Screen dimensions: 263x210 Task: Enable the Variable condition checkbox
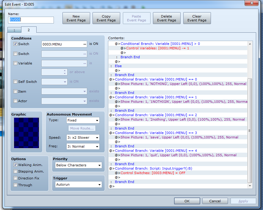point(15,63)
